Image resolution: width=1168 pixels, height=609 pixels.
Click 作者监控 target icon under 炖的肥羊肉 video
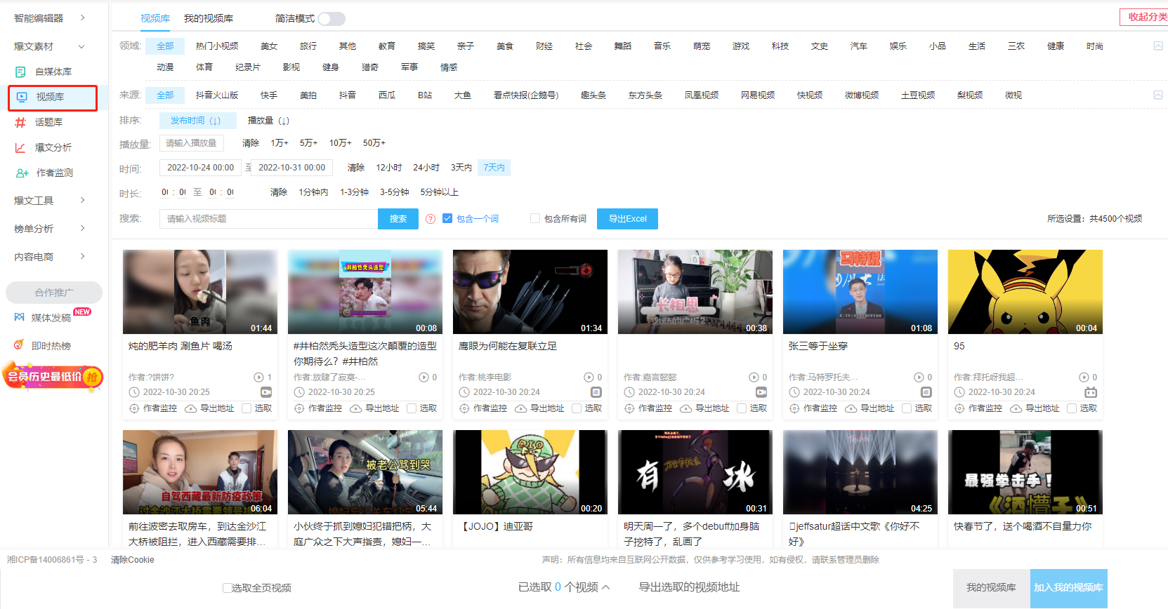pyautogui.click(x=134, y=408)
